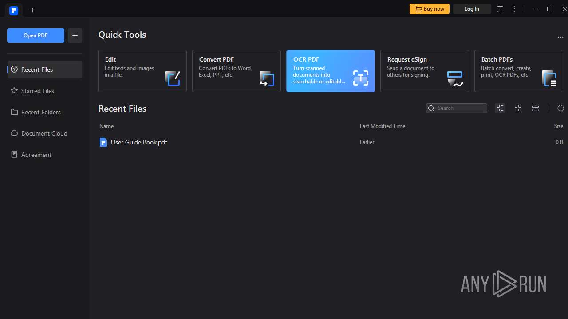
Task: Switch to grid thumbnail view
Action: click(x=518, y=108)
